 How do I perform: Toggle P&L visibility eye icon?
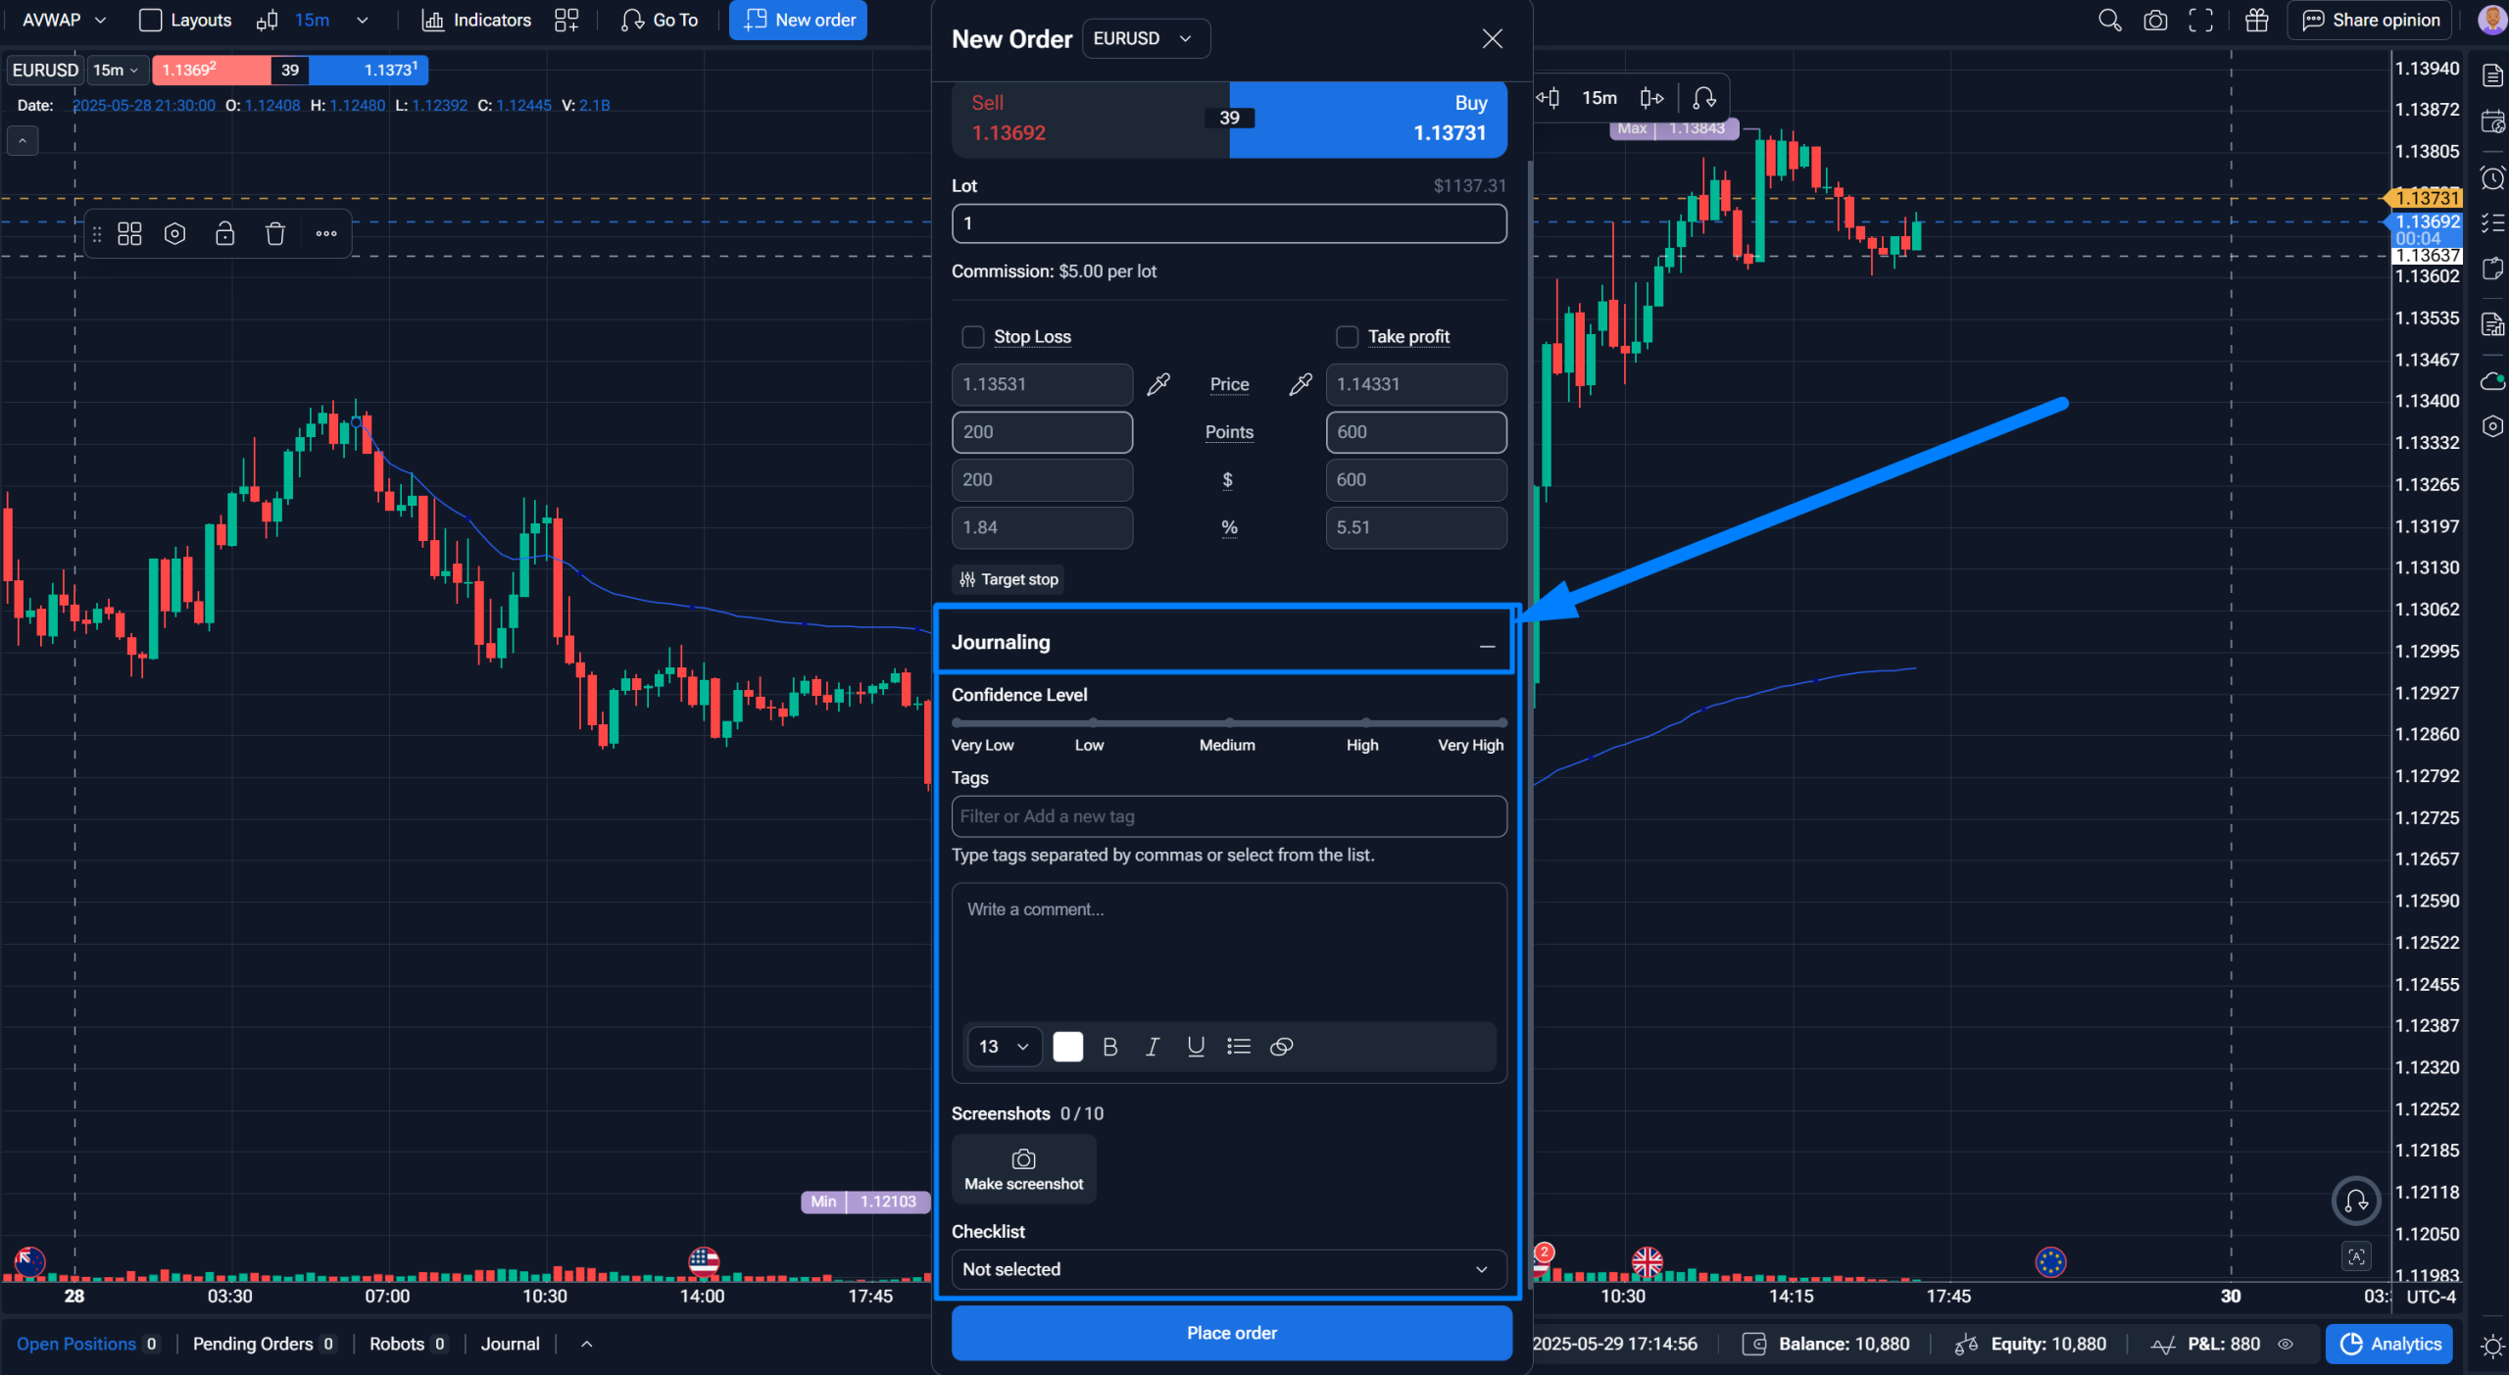coord(2285,1345)
